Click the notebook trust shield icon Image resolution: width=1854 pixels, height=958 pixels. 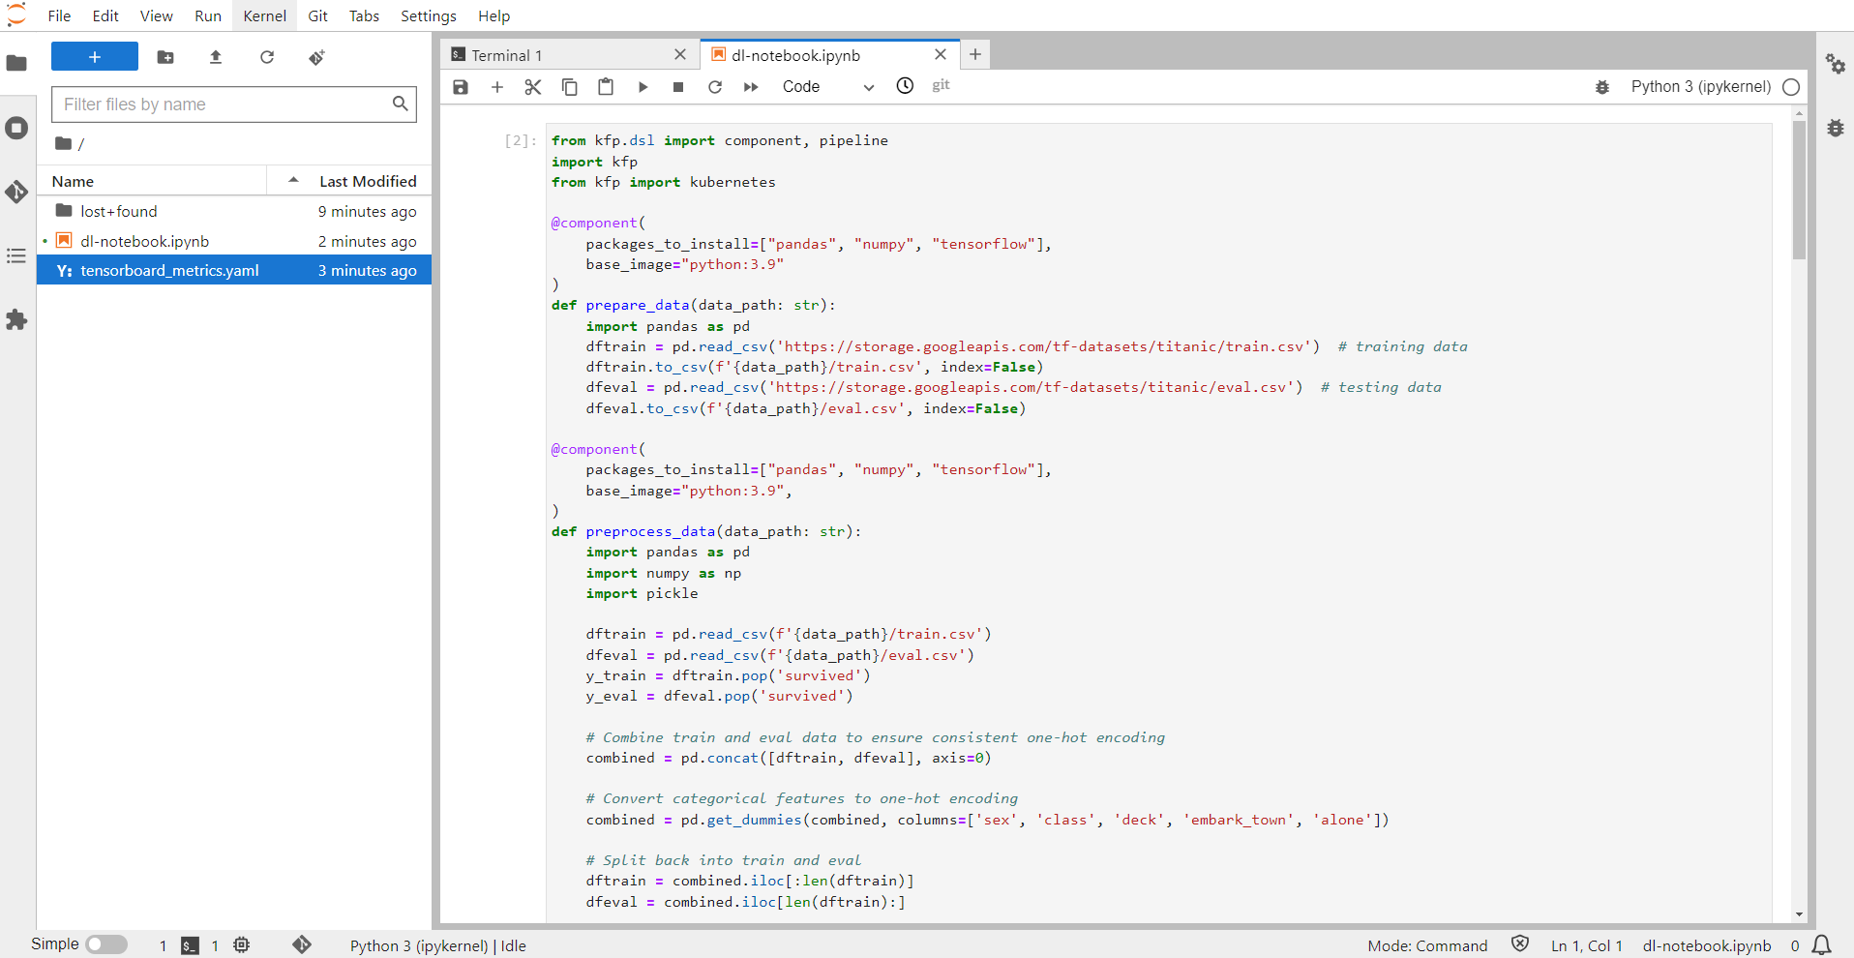pyautogui.click(x=1520, y=944)
